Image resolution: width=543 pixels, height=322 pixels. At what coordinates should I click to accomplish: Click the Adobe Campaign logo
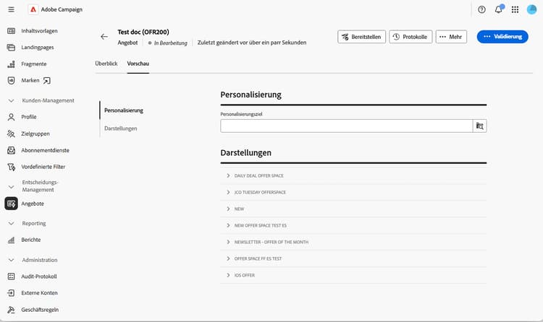click(x=33, y=9)
